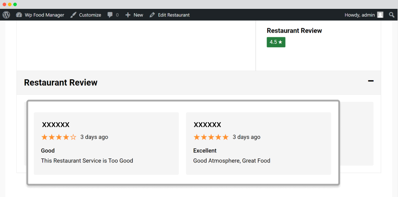Click reviewer name above the Excellent review

coord(207,124)
